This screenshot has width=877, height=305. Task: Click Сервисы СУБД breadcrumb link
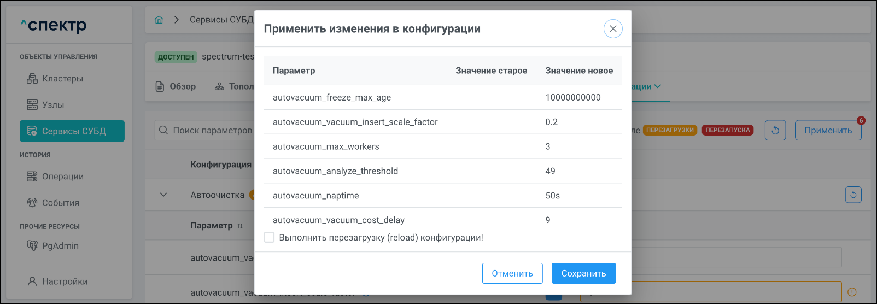coord(221,20)
